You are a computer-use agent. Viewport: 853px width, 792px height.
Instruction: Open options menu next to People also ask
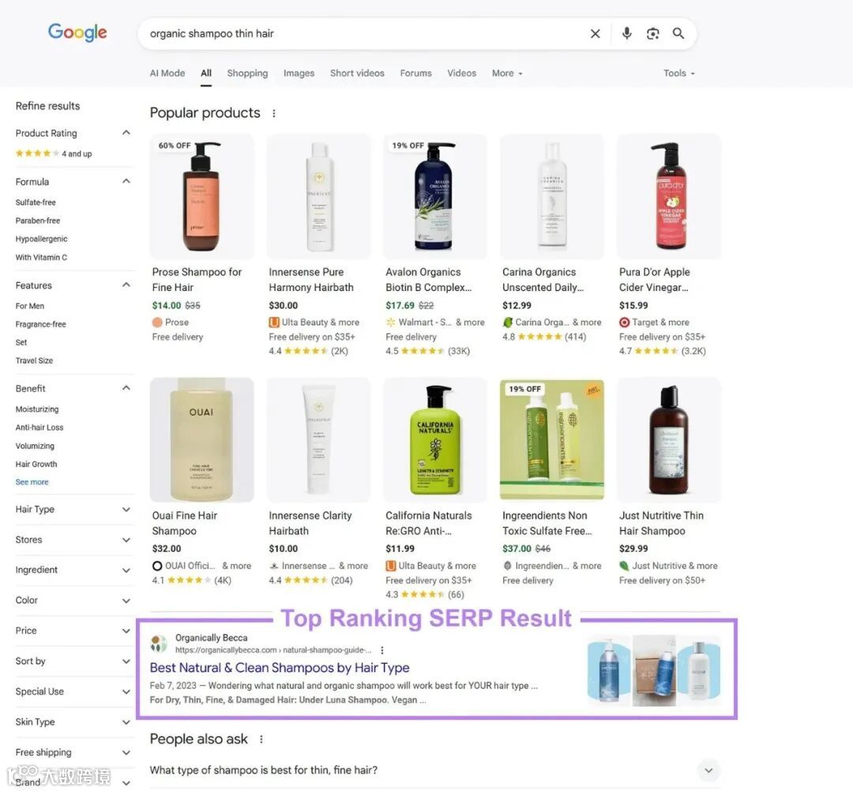point(261,739)
